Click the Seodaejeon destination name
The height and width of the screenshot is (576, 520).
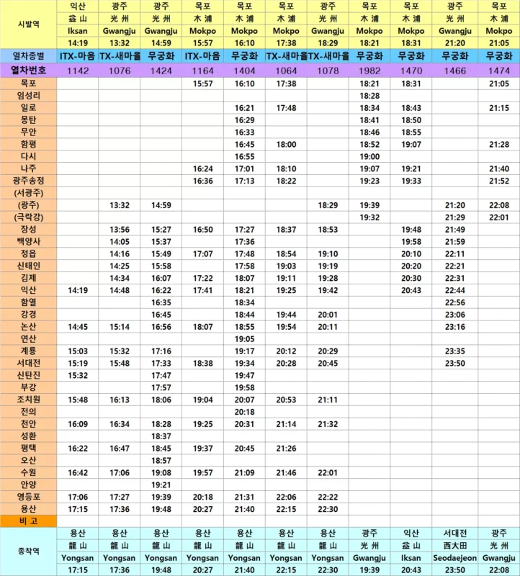pyautogui.click(x=455, y=558)
